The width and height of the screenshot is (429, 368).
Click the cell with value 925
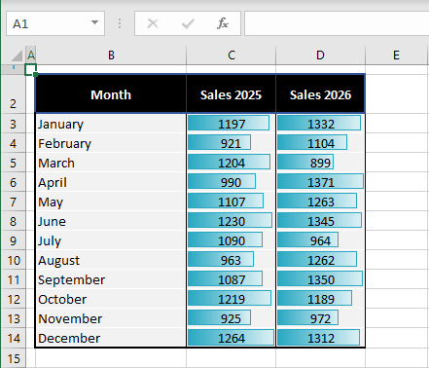[232, 318]
